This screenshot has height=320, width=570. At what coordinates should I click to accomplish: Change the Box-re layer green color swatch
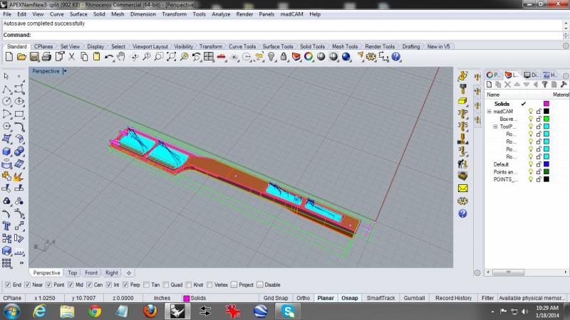(546, 119)
